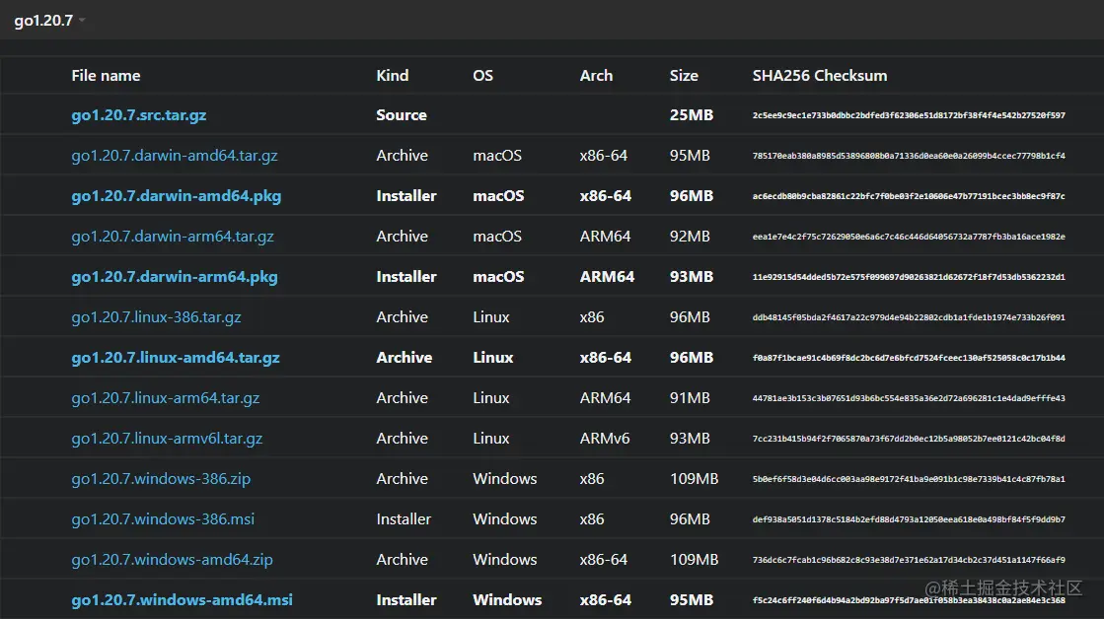This screenshot has width=1104, height=619.
Task: Open go1.20.7.darwin-amd64.tar.gz link
Action: tap(175, 156)
